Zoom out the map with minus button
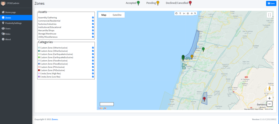The height and width of the screenshot is (124, 279). pyautogui.click(x=269, y=104)
